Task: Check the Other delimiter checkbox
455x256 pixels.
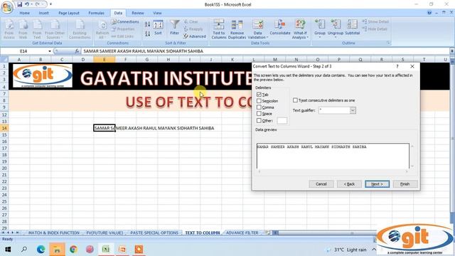Action: coord(259,120)
